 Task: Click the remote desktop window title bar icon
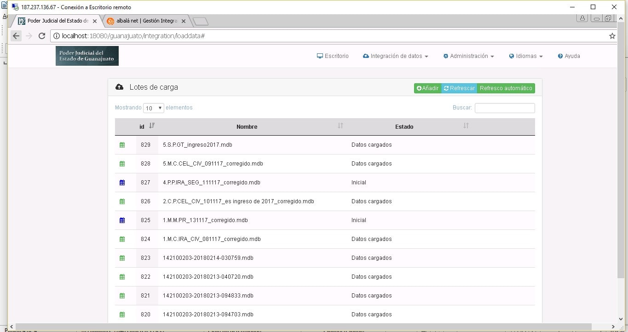(x=15, y=7)
